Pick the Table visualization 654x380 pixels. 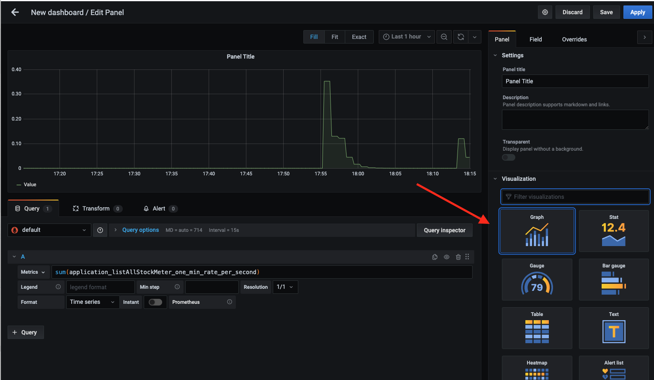coord(537,328)
